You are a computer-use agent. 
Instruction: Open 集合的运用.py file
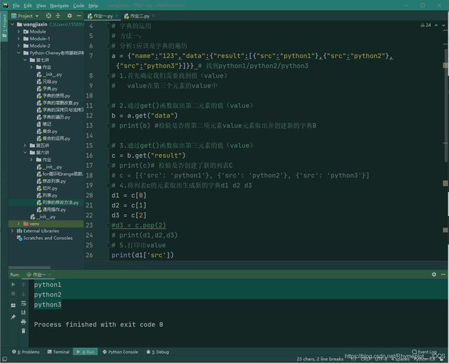pyautogui.click(x=54, y=138)
